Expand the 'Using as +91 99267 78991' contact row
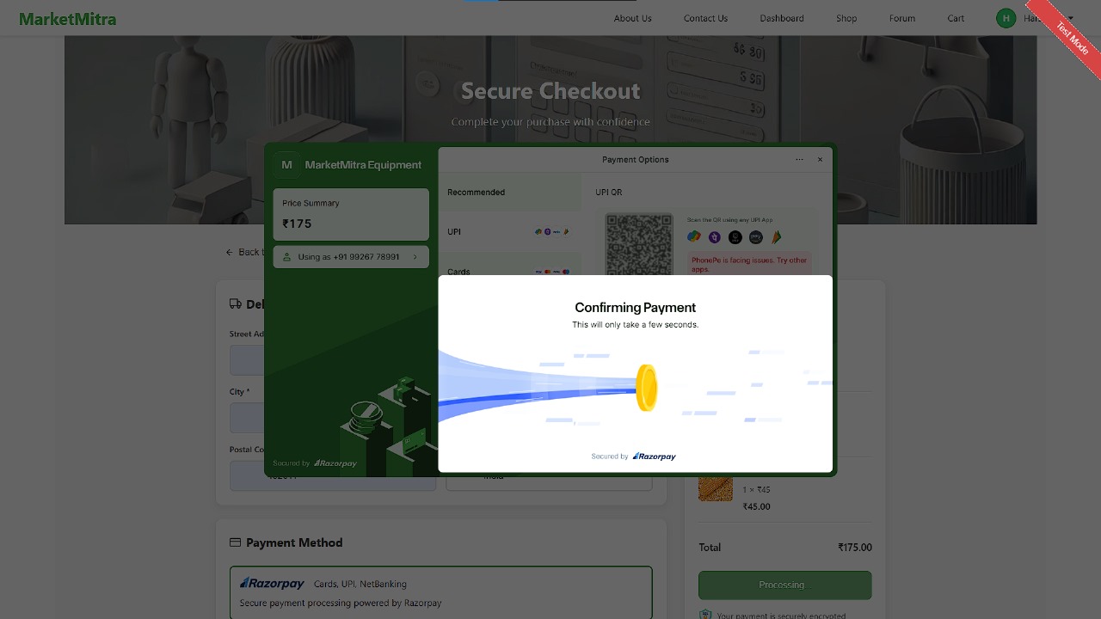1101x619 pixels. tap(351, 257)
